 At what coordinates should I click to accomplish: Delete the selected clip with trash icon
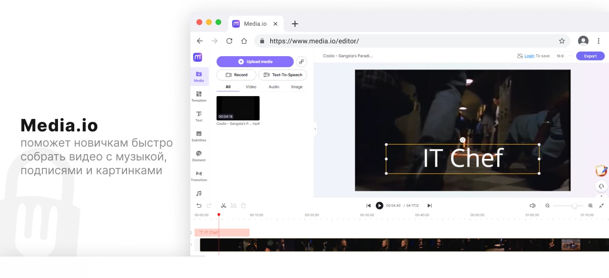pos(244,206)
